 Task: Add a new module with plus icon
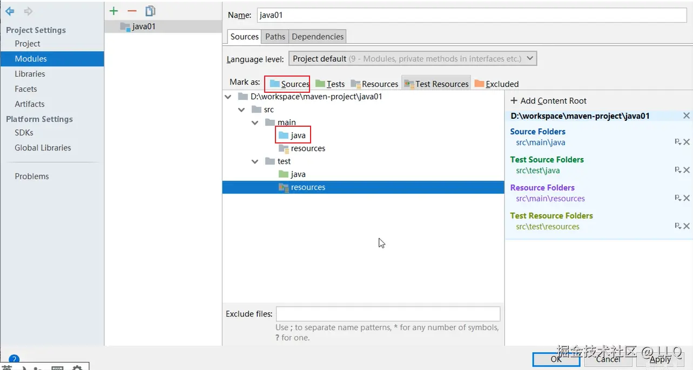point(114,11)
